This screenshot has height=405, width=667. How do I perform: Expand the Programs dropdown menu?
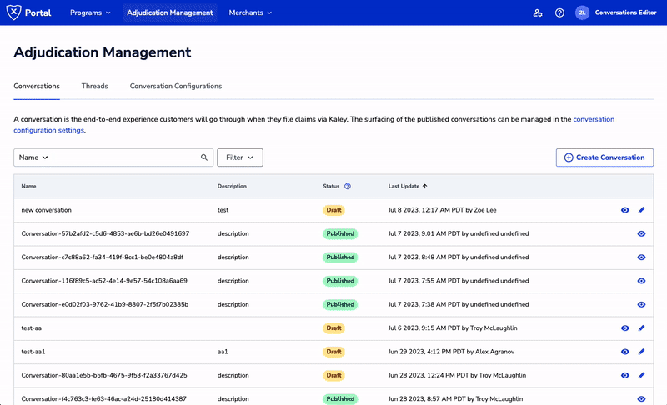tap(90, 13)
